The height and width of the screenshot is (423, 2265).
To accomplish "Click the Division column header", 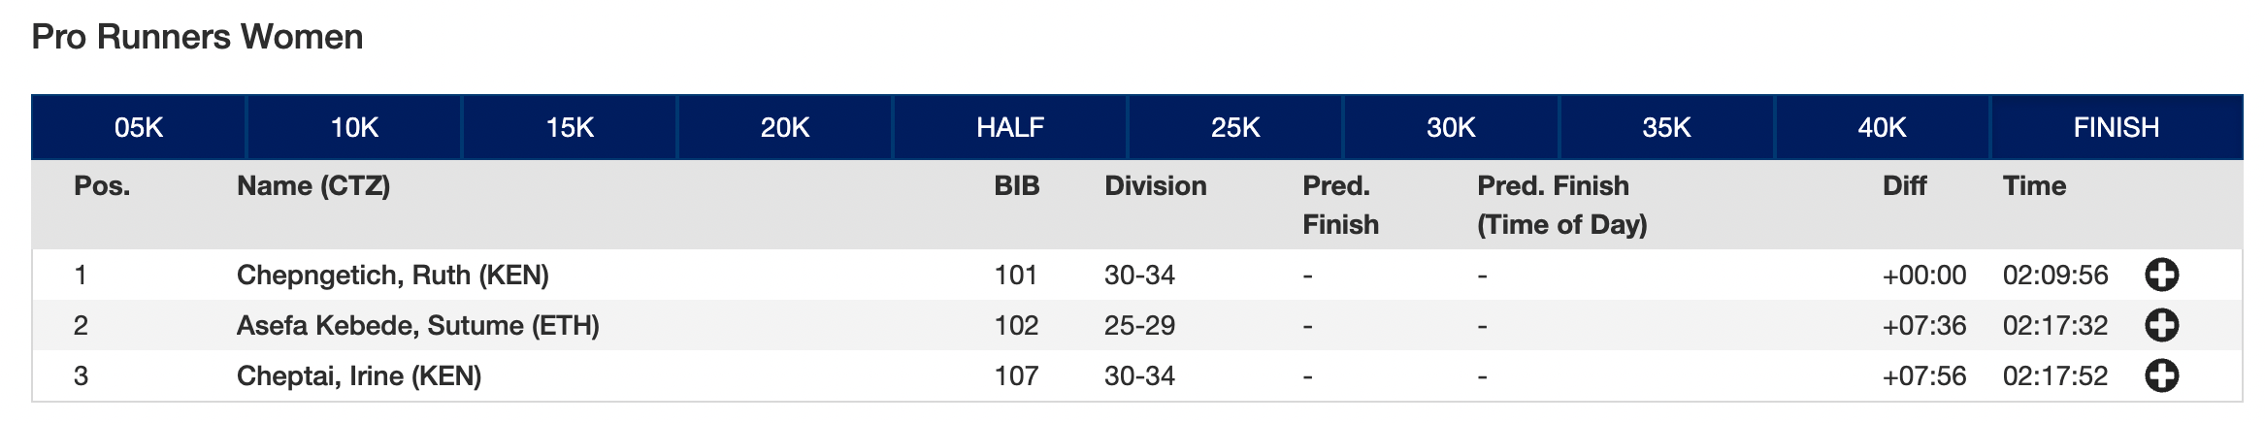I will pyautogui.click(x=1155, y=186).
